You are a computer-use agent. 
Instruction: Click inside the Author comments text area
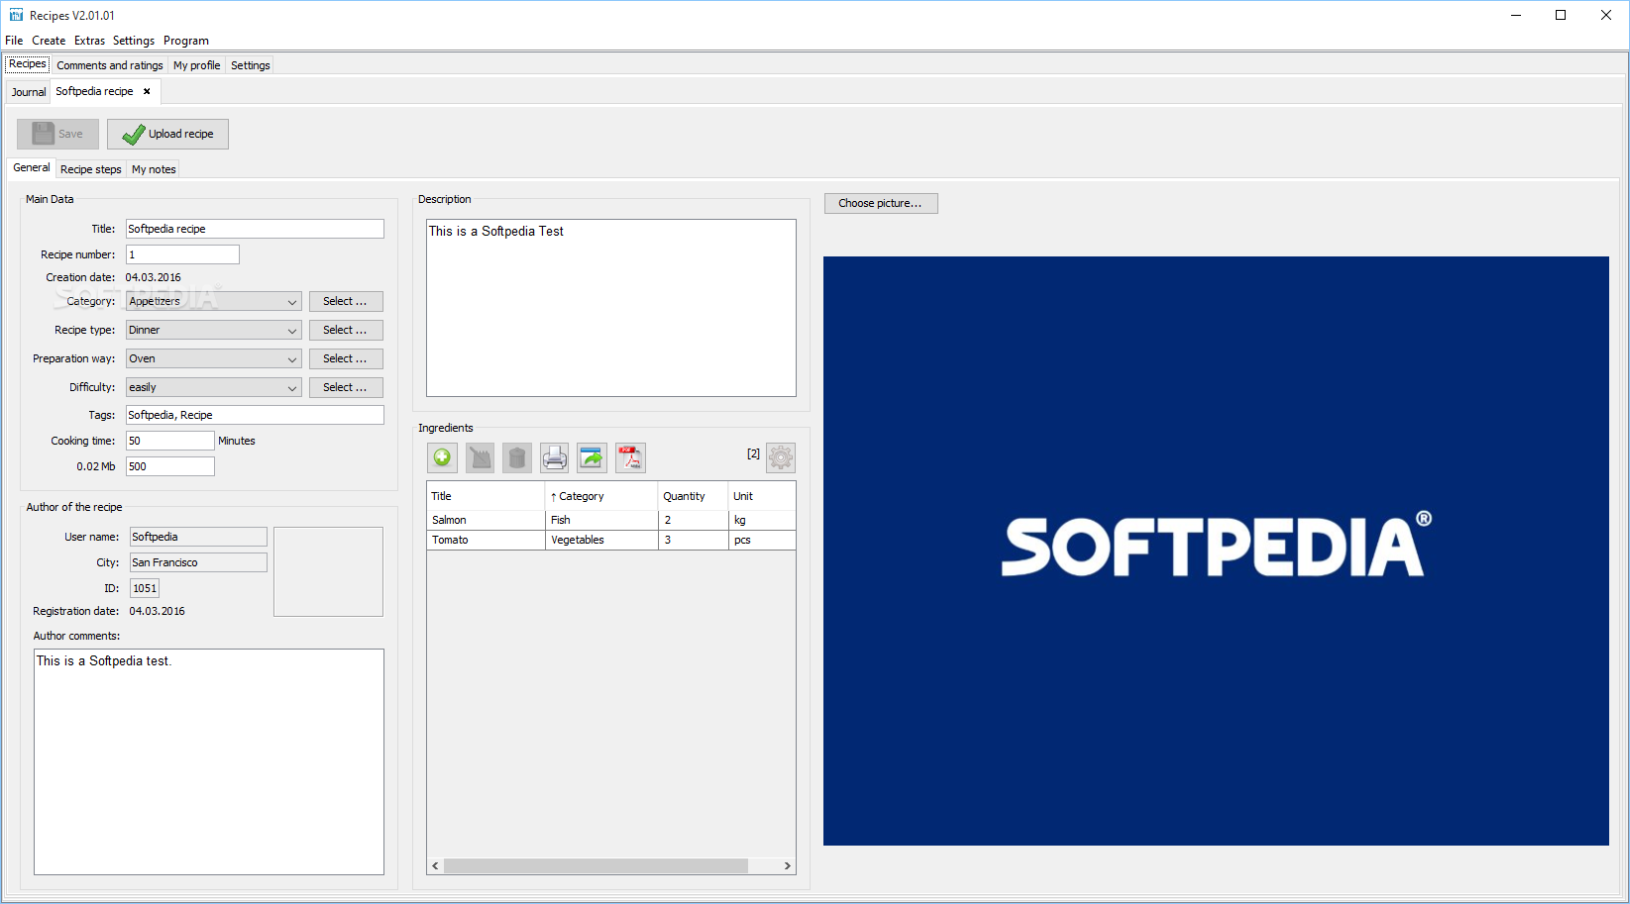[x=209, y=761]
